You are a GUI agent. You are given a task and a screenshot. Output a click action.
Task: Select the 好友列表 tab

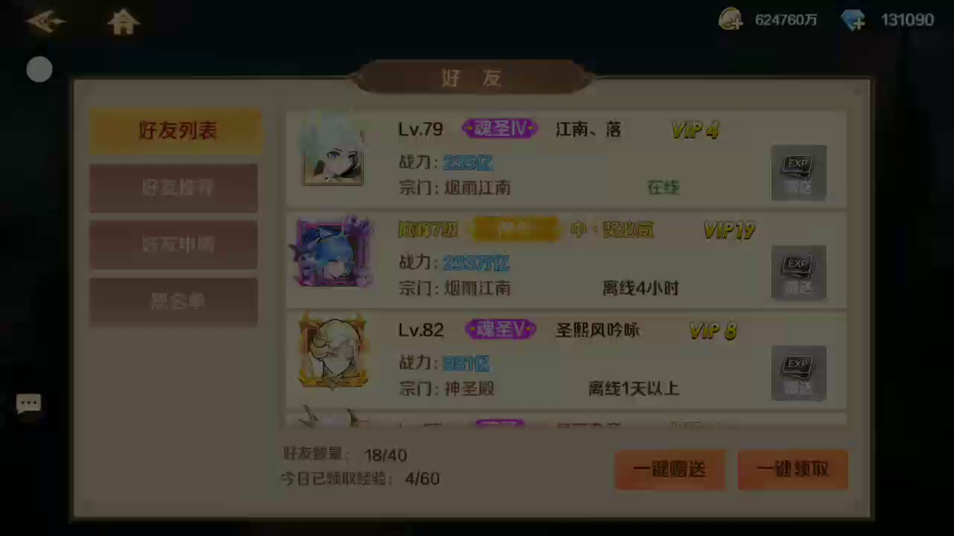(176, 131)
